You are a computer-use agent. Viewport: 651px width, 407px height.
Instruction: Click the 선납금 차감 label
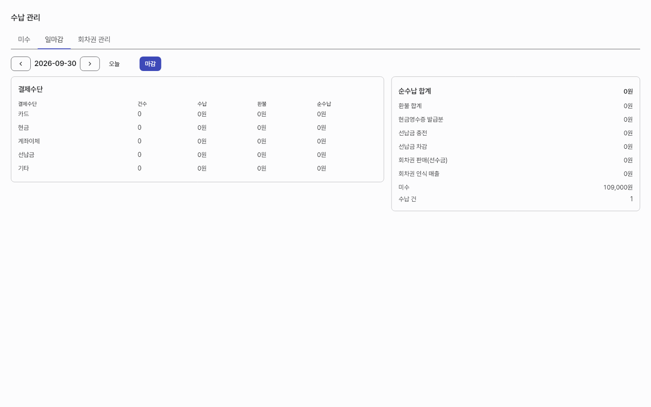tap(413, 147)
